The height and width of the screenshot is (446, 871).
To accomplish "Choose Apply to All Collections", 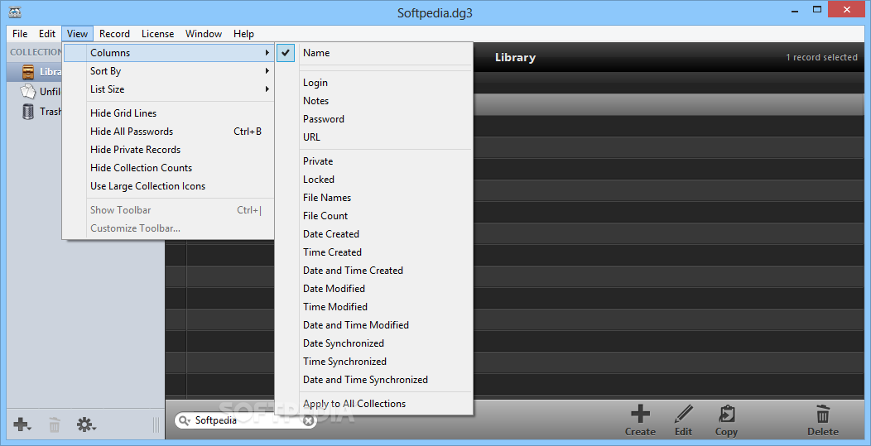I will tap(374, 404).
